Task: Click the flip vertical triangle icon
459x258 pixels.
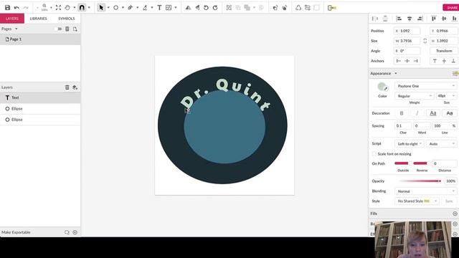Action: tap(188, 8)
